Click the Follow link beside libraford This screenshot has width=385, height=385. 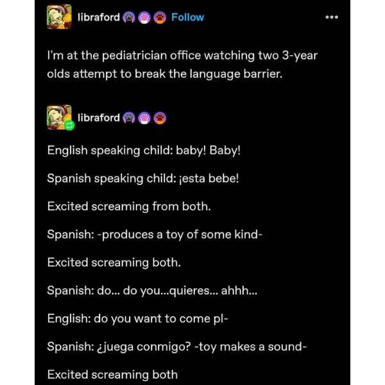[x=187, y=17]
